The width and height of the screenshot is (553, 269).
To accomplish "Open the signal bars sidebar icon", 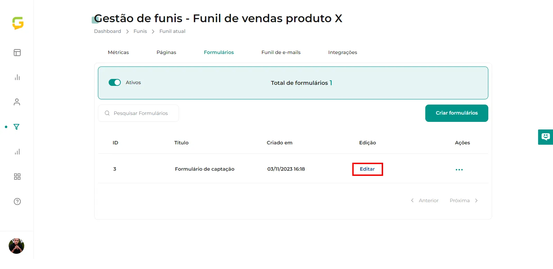I will pyautogui.click(x=17, y=152).
